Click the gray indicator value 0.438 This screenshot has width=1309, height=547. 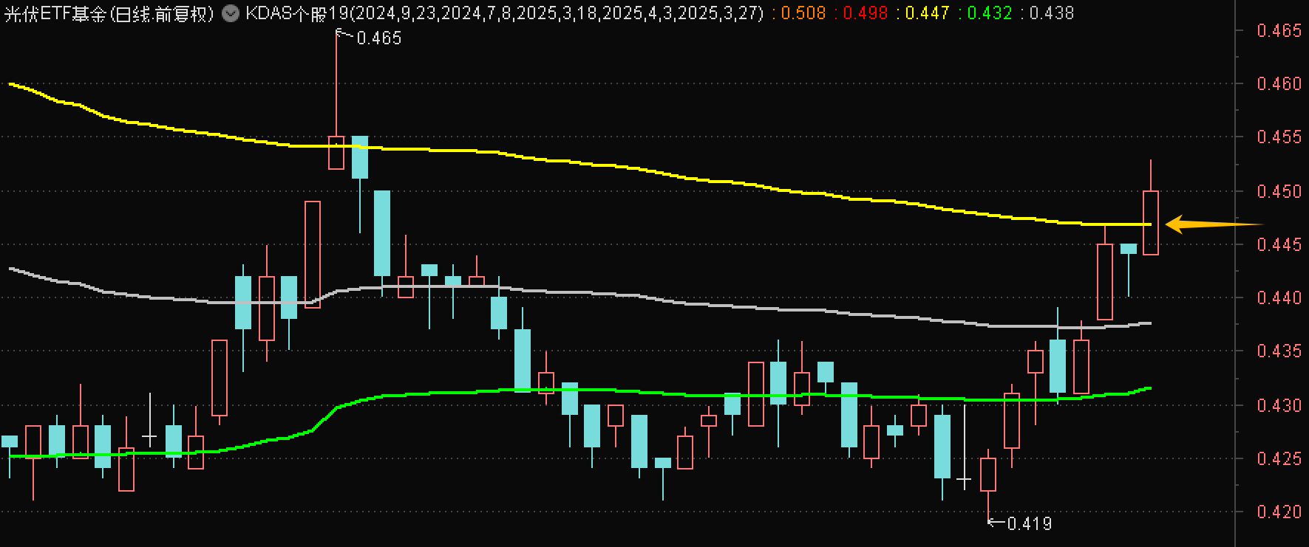click(x=1051, y=13)
